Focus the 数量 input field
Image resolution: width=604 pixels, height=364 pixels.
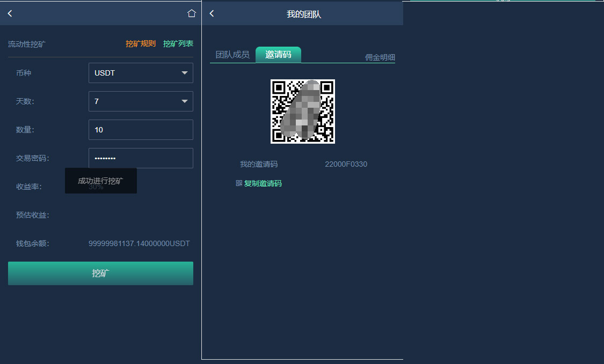click(141, 130)
